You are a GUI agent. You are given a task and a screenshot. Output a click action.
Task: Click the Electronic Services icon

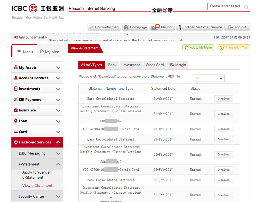coord(16,142)
